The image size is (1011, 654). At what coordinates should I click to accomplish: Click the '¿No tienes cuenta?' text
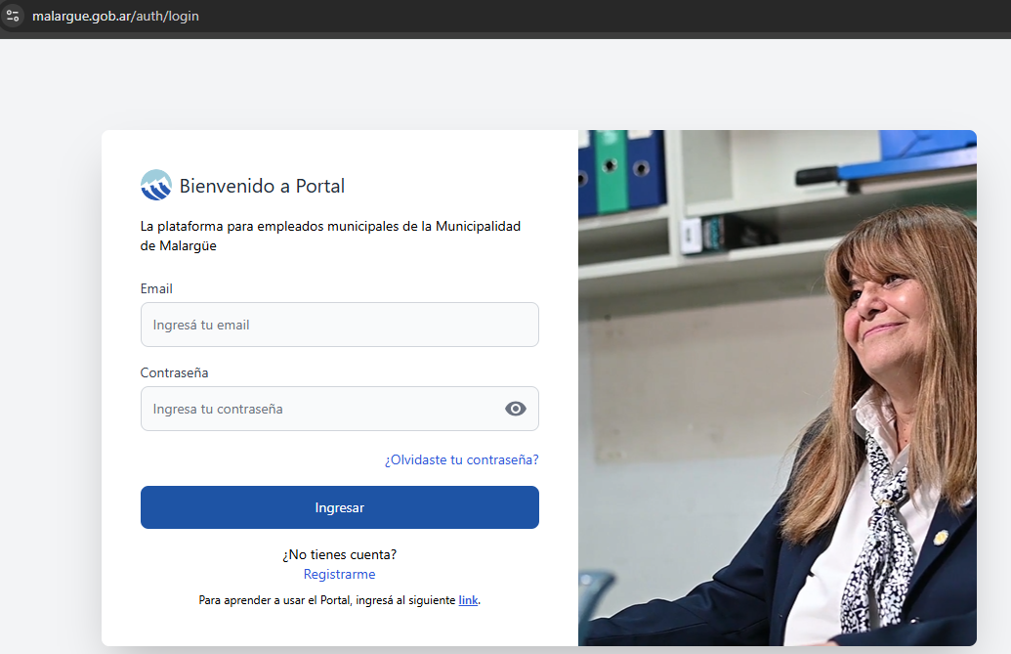tap(339, 554)
